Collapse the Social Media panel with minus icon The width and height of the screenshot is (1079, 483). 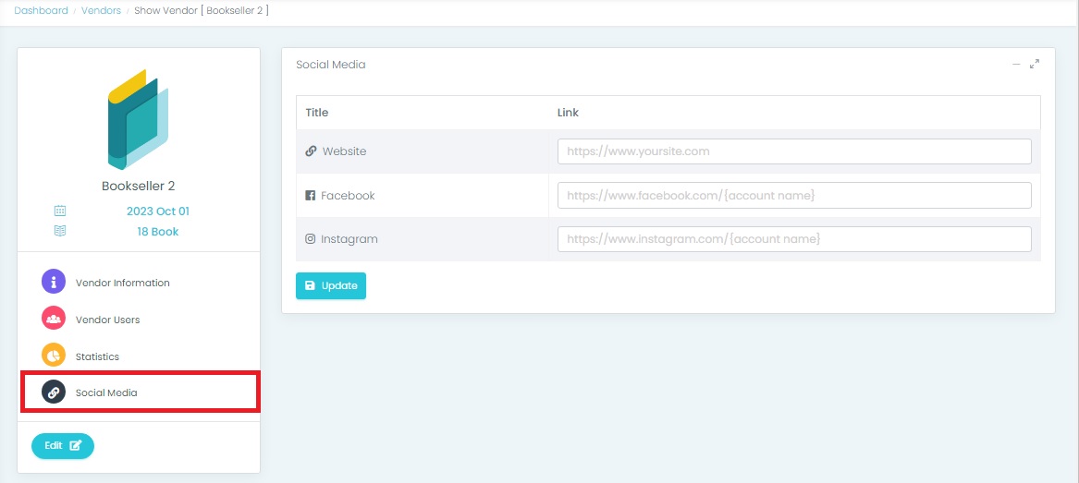tap(1016, 65)
